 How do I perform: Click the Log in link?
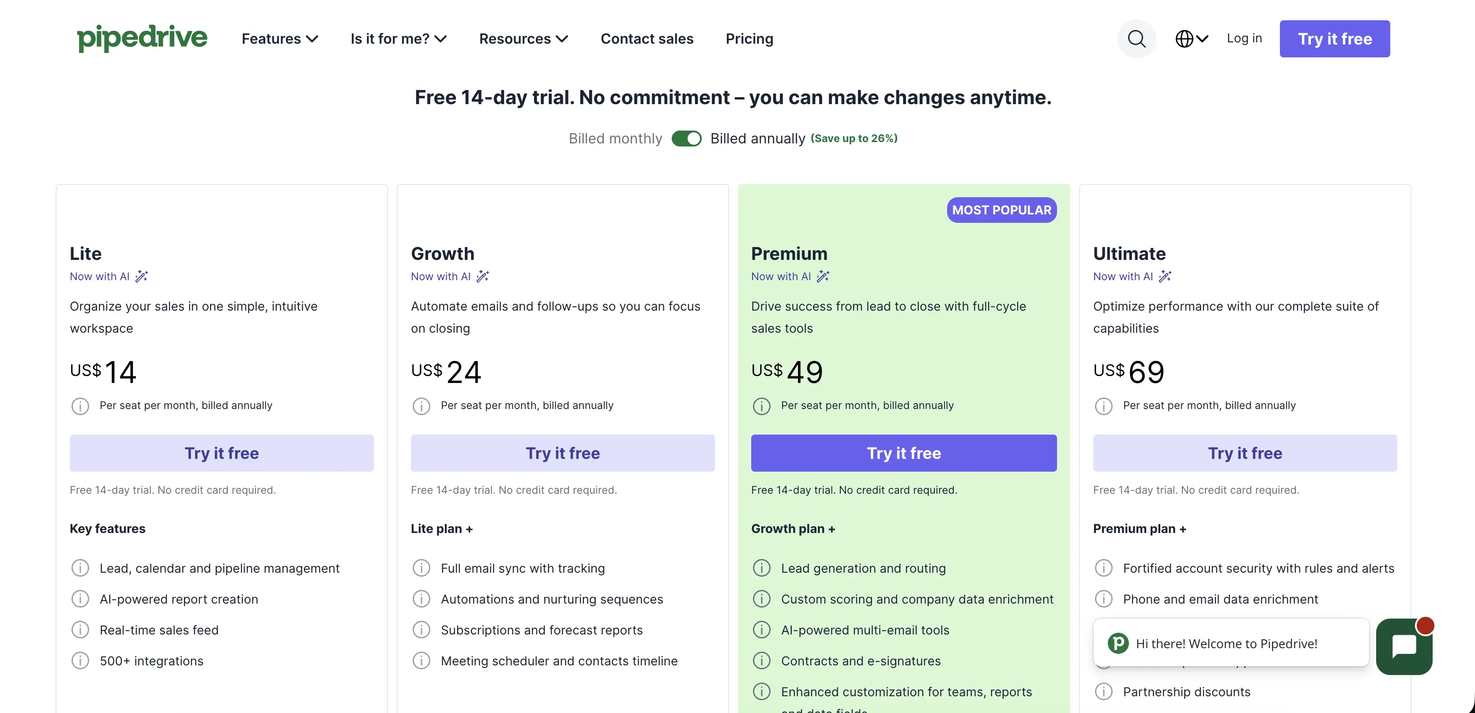click(1244, 38)
